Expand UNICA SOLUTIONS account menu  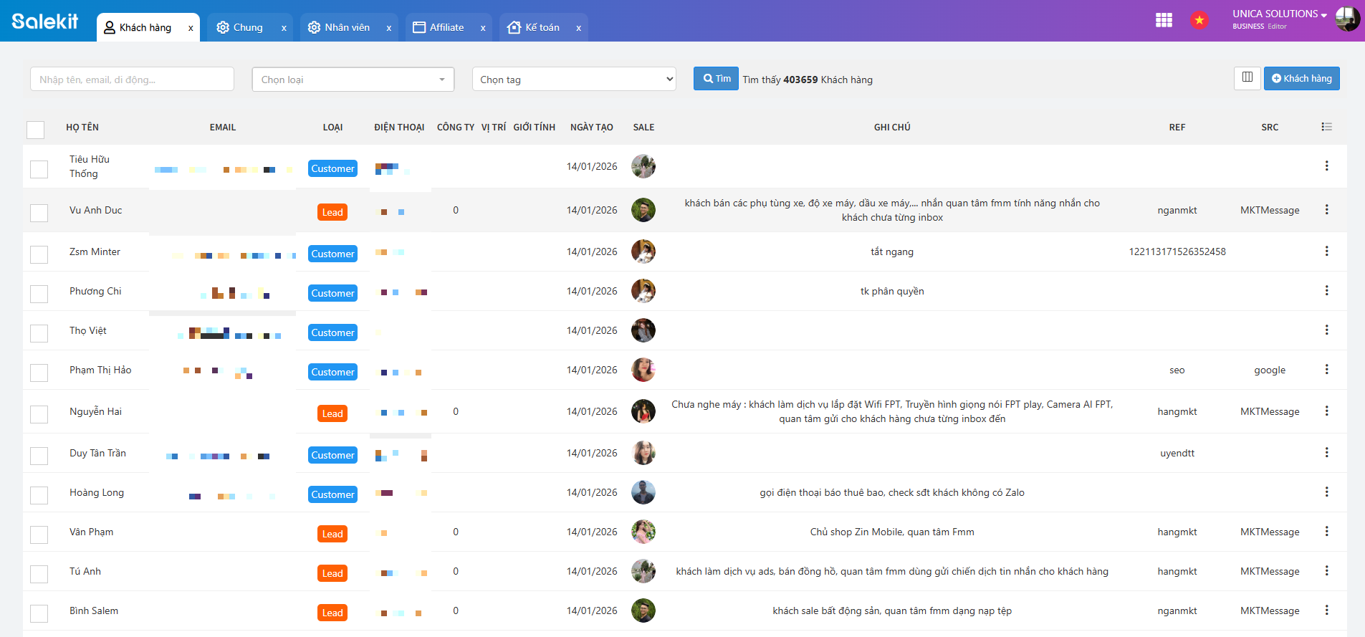tap(1279, 14)
